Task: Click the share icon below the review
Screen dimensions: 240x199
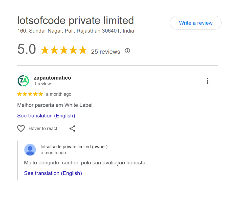Action: coord(72,129)
